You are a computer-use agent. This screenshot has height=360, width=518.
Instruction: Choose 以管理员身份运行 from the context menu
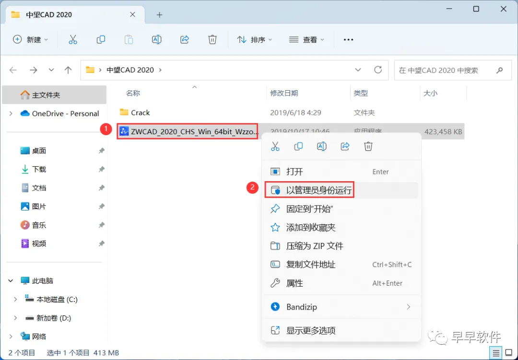[x=341, y=190]
